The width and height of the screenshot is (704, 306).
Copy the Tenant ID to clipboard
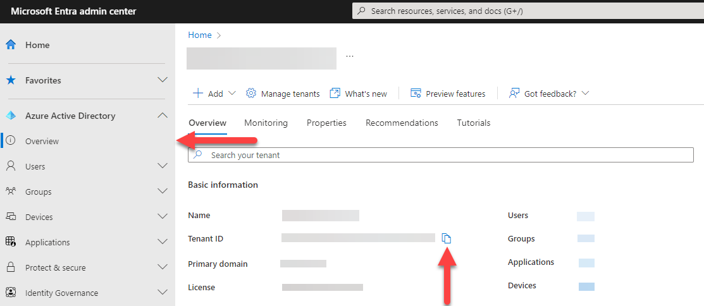tap(447, 238)
